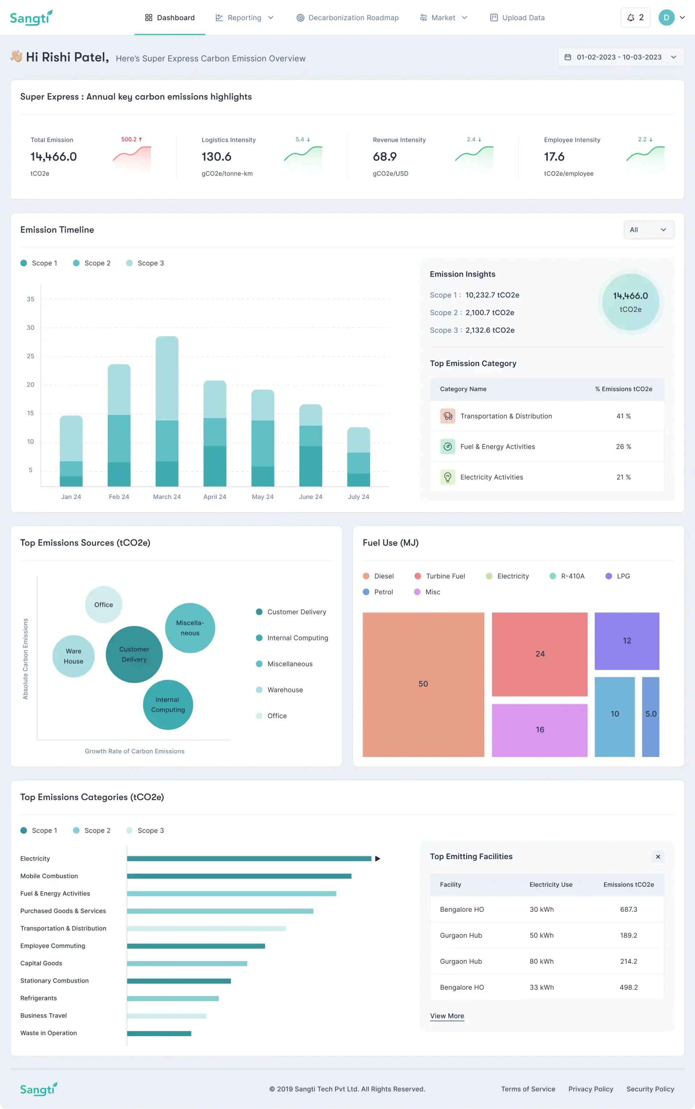The height and width of the screenshot is (1109, 695).
Task: Click the Fuel & Energy Activities gauge icon
Action: click(x=447, y=446)
